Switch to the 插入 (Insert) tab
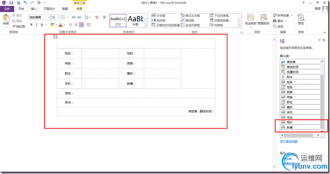330x174 pixels. [34, 9]
